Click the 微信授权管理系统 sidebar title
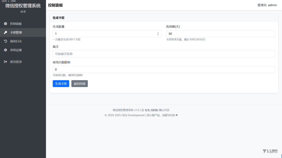This screenshot has height=158, width=282. point(23,6)
